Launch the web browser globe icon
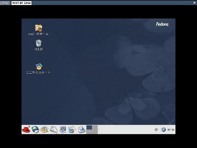This screenshot has width=197, height=148. coord(35,129)
